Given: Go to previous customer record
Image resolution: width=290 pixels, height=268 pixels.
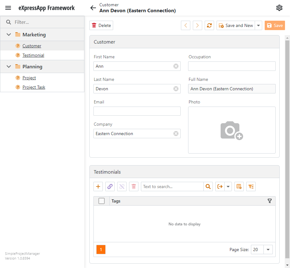Looking at the screenshot, I should [186, 25].
